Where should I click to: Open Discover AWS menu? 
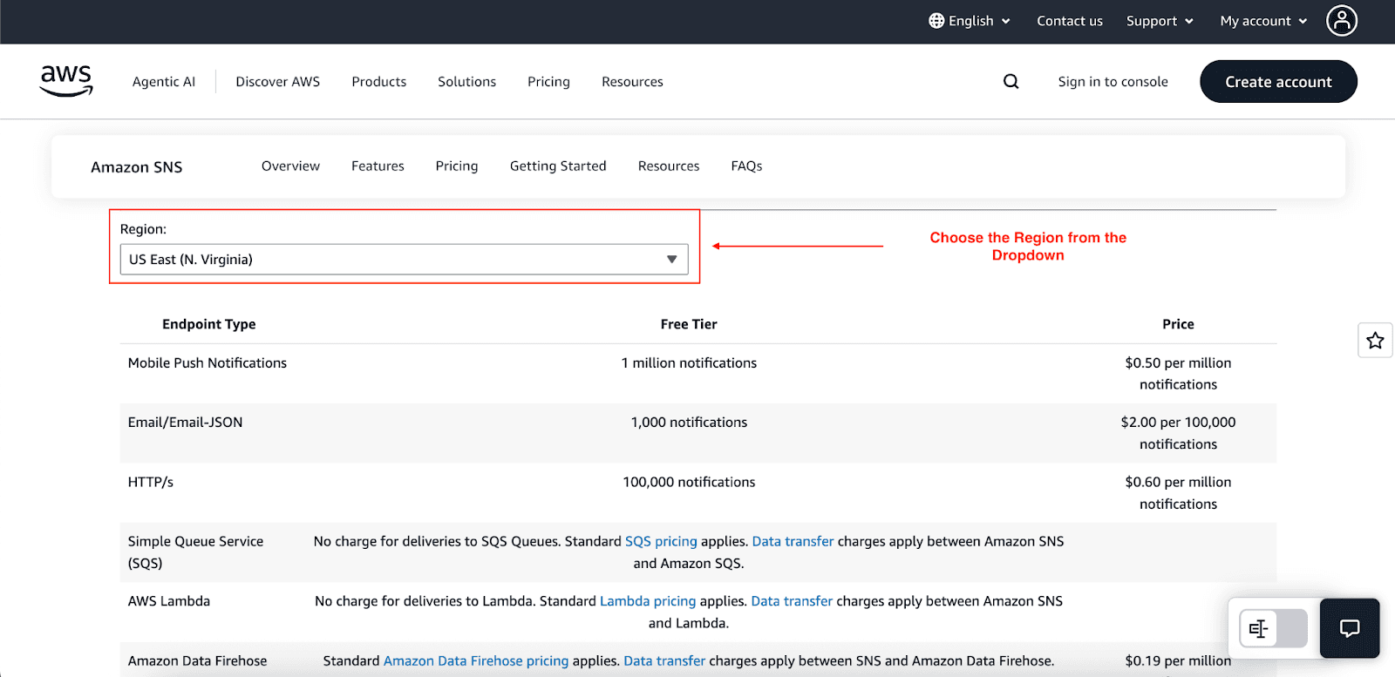coord(277,82)
